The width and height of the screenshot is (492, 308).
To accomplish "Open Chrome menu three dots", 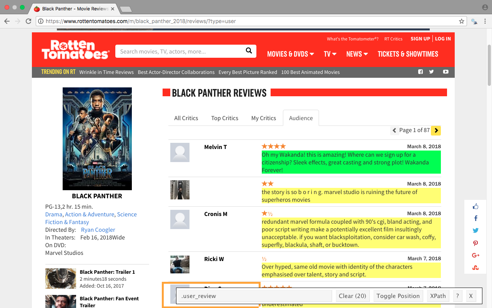I will point(485,21).
